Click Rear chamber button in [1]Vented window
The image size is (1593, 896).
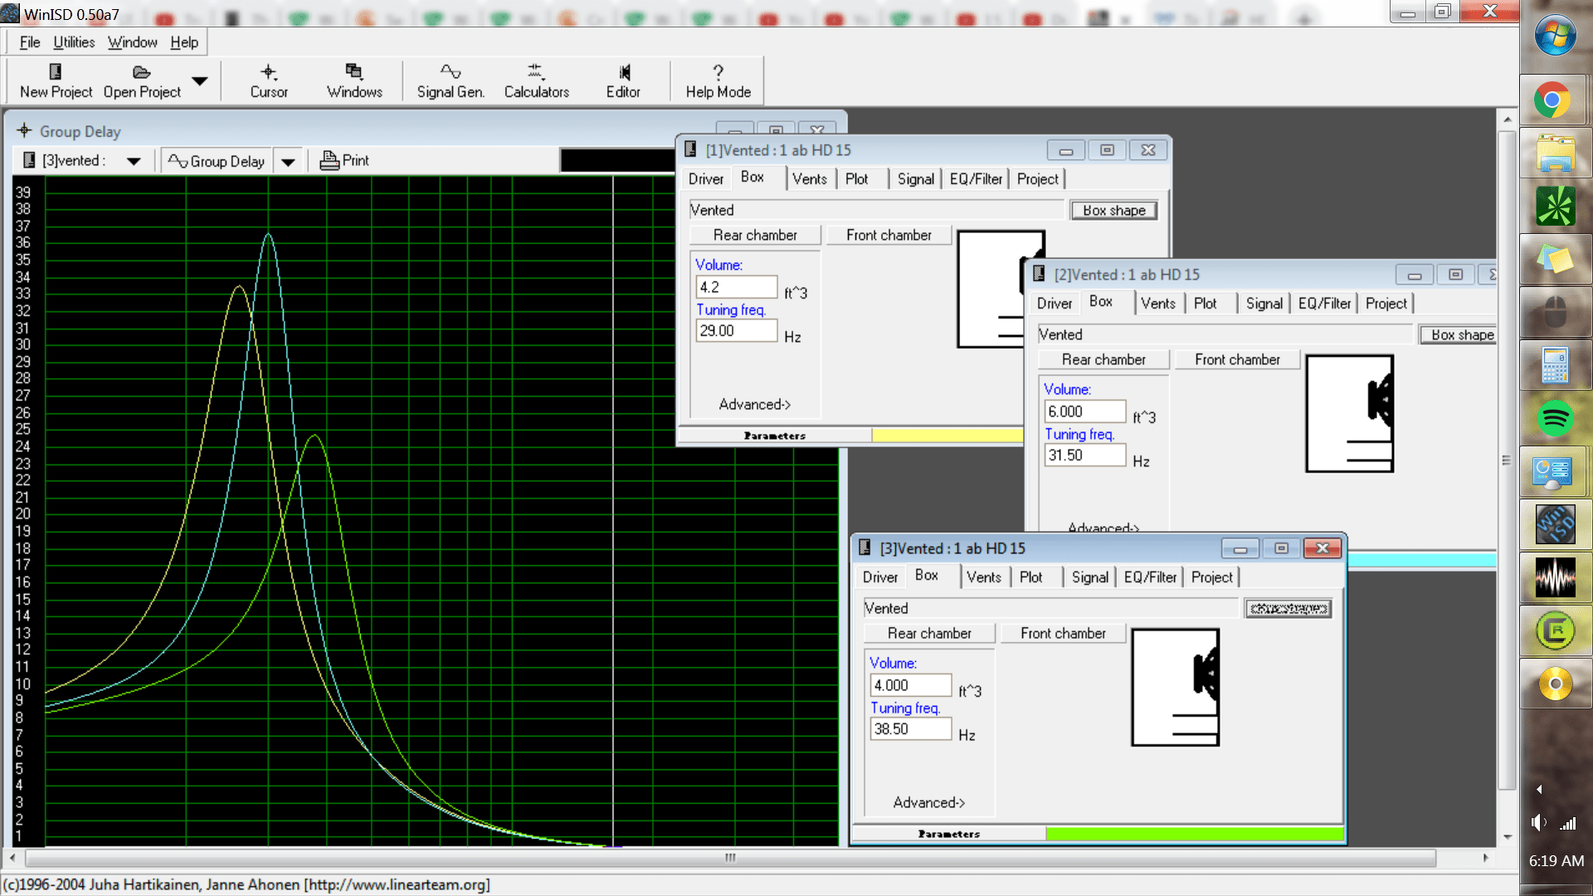[x=755, y=235]
